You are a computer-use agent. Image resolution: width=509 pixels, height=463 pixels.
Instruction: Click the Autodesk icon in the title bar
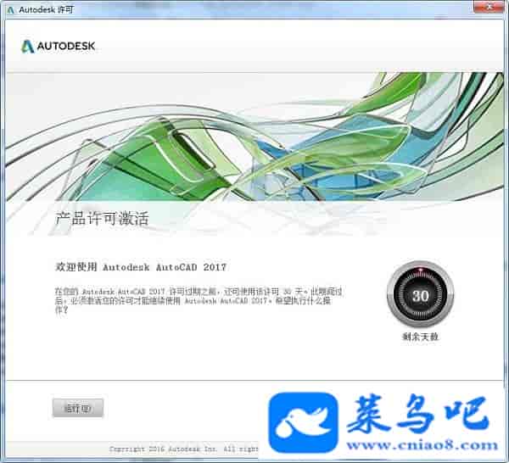click(11, 9)
